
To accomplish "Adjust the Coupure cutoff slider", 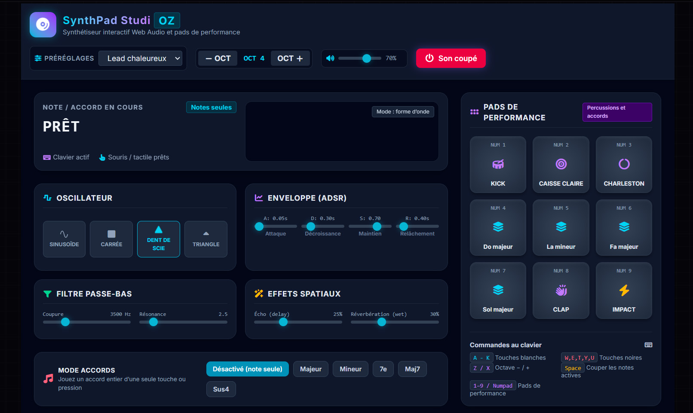I will (86, 322).
